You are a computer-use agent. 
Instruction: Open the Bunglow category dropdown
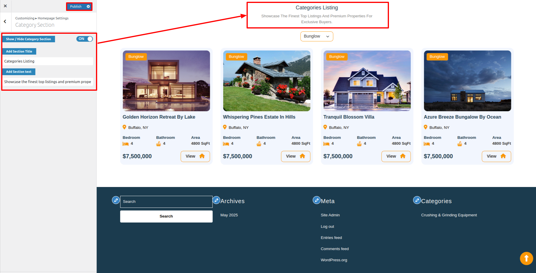[x=316, y=36]
